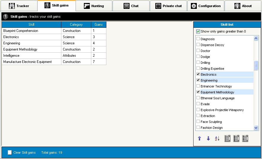Click the blank page icon beside Clear Skill gains
The height and width of the screenshot is (159, 262).
(x=10, y=152)
